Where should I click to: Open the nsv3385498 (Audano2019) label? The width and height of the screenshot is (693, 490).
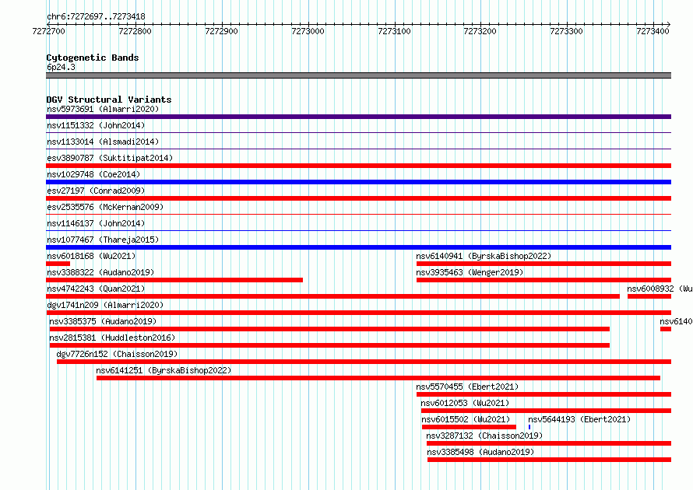click(x=480, y=452)
